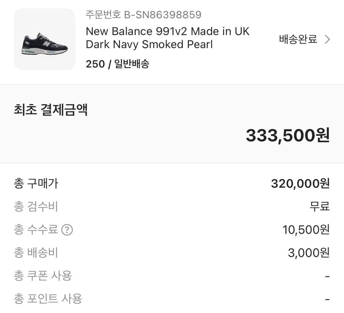
Task: Tap the 최초 결제금액 heading
Action: (x=50, y=110)
